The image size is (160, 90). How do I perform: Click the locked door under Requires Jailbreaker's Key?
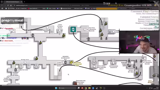point(65,62)
